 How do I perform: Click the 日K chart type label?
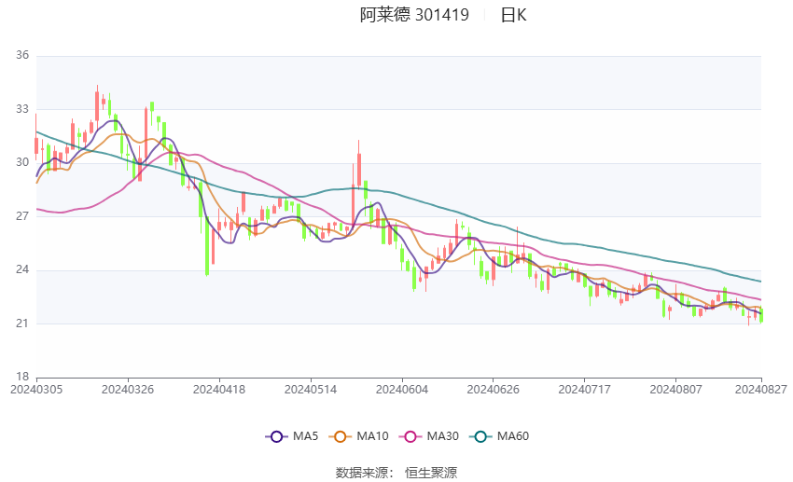513,15
